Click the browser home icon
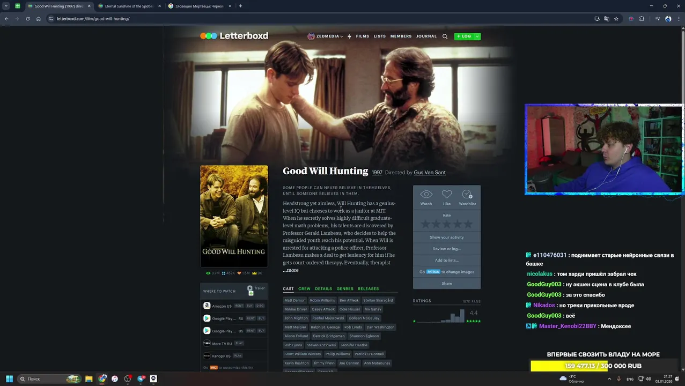685x386 pixels. [x=39, y=19]
